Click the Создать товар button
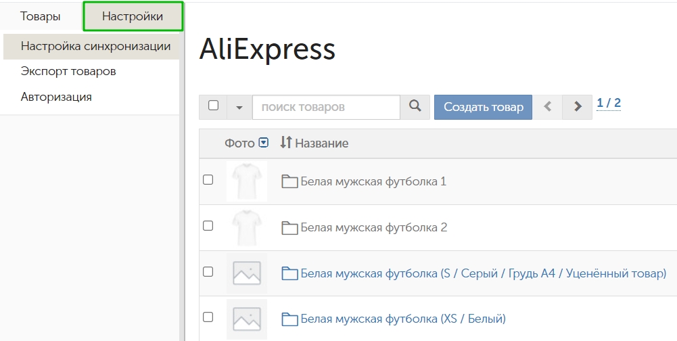 (483, 107)
